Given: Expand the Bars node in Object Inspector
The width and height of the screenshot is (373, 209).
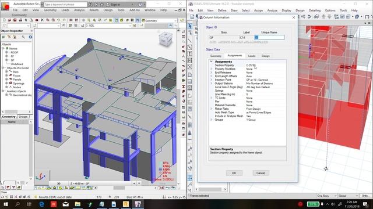Looking at the screenshot, I should pos(6,72).
